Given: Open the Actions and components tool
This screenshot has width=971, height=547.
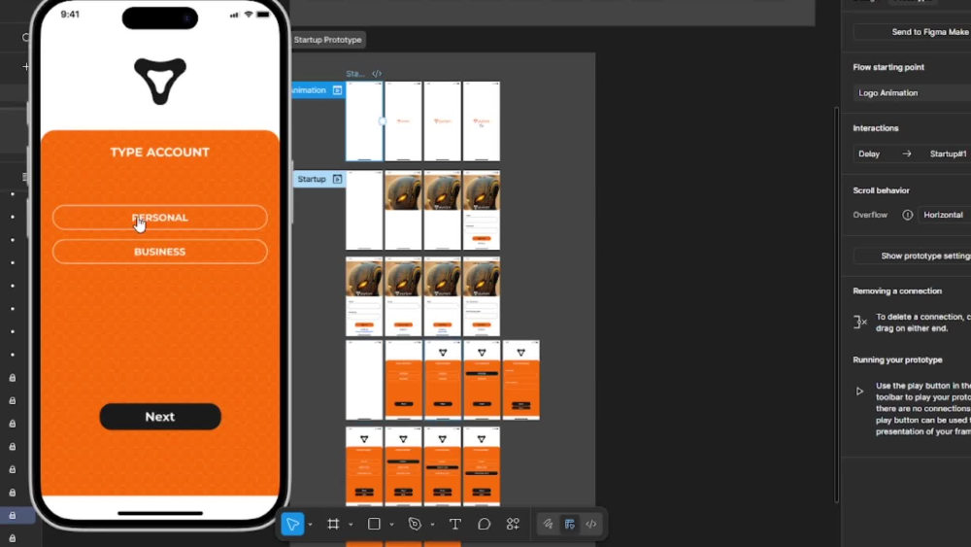Looking at the screenshot, I should pyautogui.click(x=513, y=524).
